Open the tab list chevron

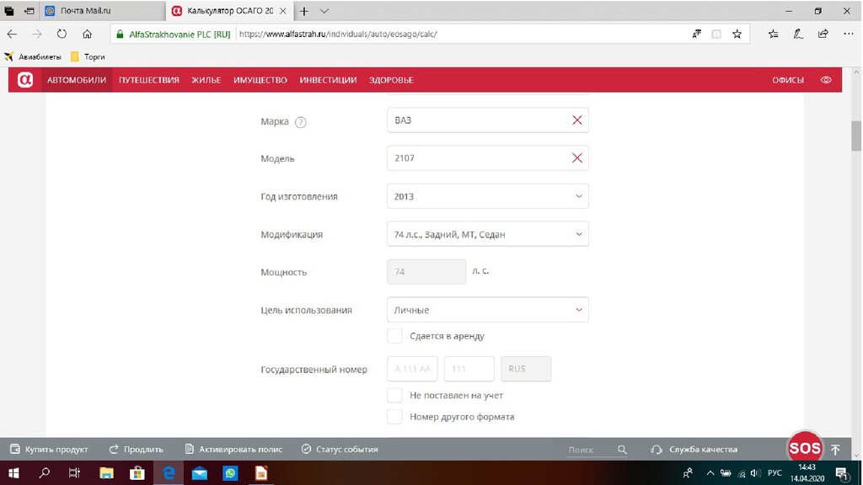coord(324,11)
